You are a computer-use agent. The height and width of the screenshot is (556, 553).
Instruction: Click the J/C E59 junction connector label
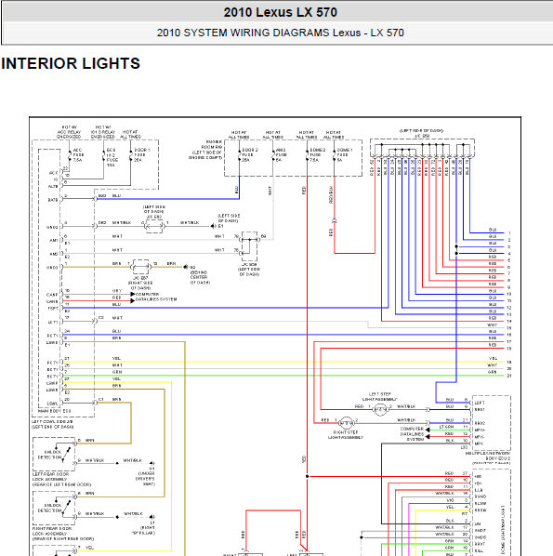click(x=422, y=136)
